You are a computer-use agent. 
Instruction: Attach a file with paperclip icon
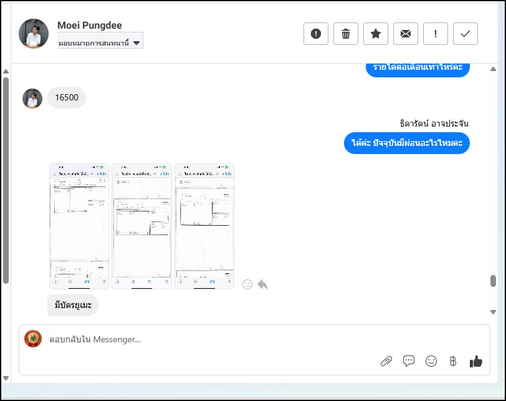point(386,361)
